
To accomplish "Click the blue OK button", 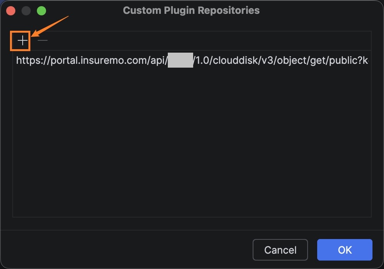I will click(344, 250).
